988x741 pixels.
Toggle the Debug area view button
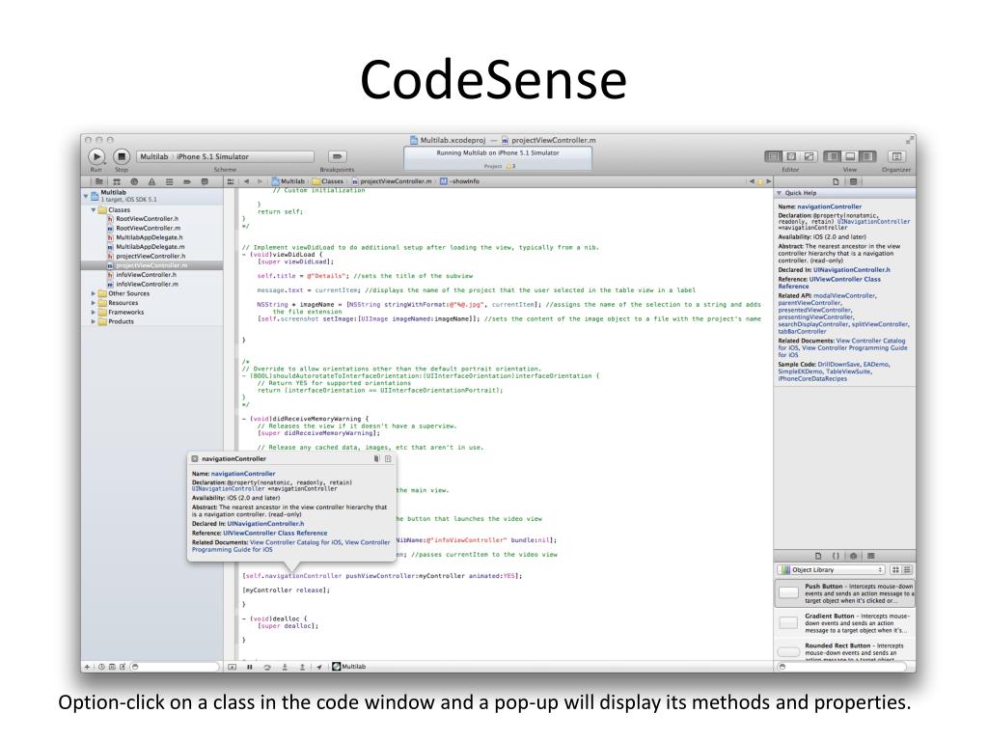[850, 156]
